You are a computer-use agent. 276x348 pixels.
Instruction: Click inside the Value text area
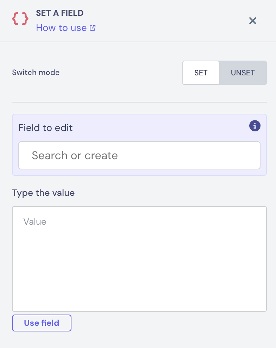[139, 259]
